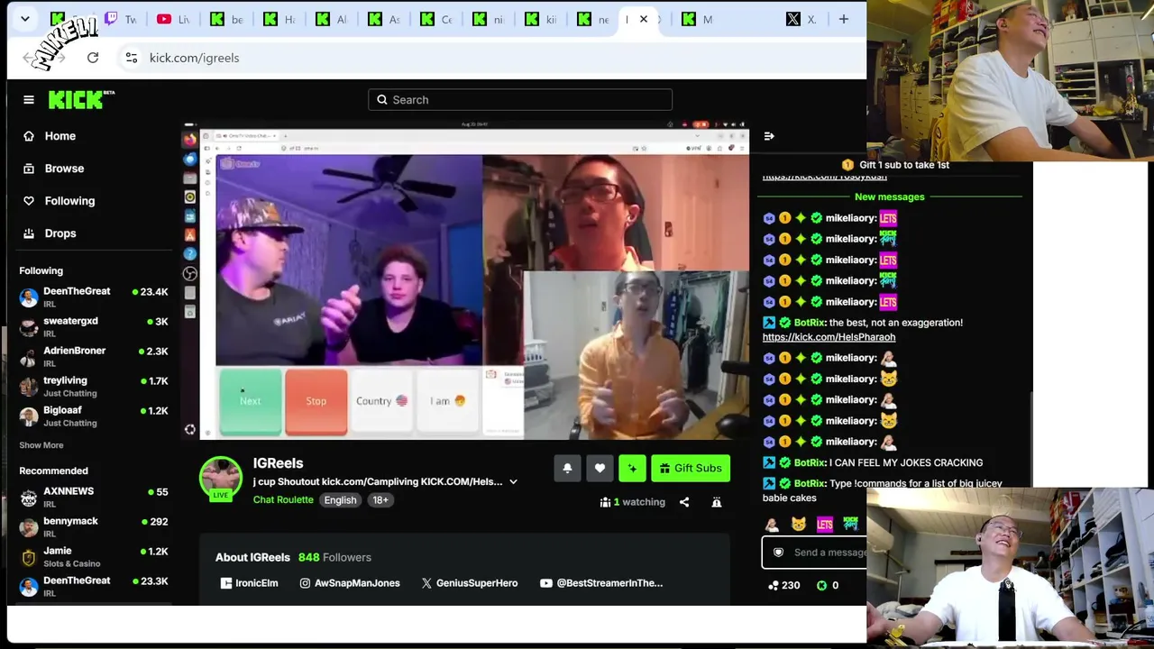The width and height of the screenshot is (1154, 649).
Task: Open AXNNEWS avatar in Recommended list
Action: point(29,498)
